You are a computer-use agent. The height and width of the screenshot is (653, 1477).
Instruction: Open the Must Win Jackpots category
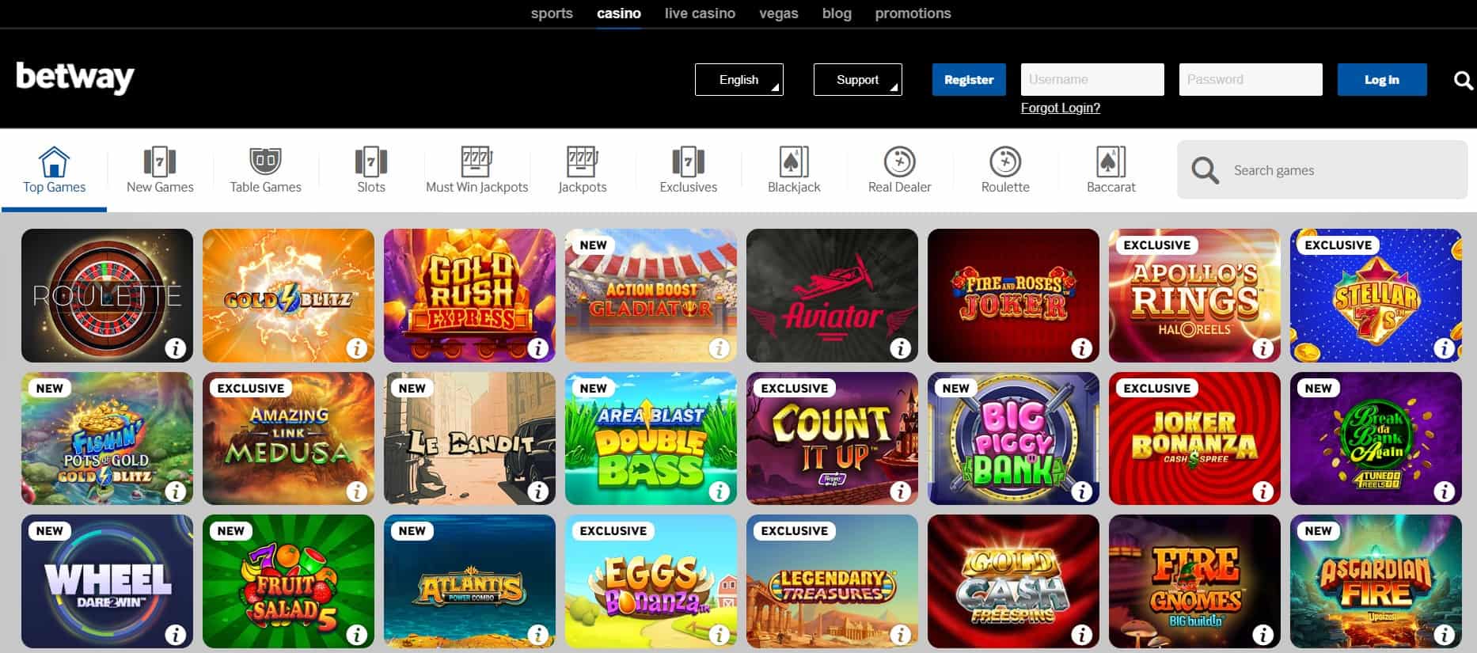(x=477, y=170)
